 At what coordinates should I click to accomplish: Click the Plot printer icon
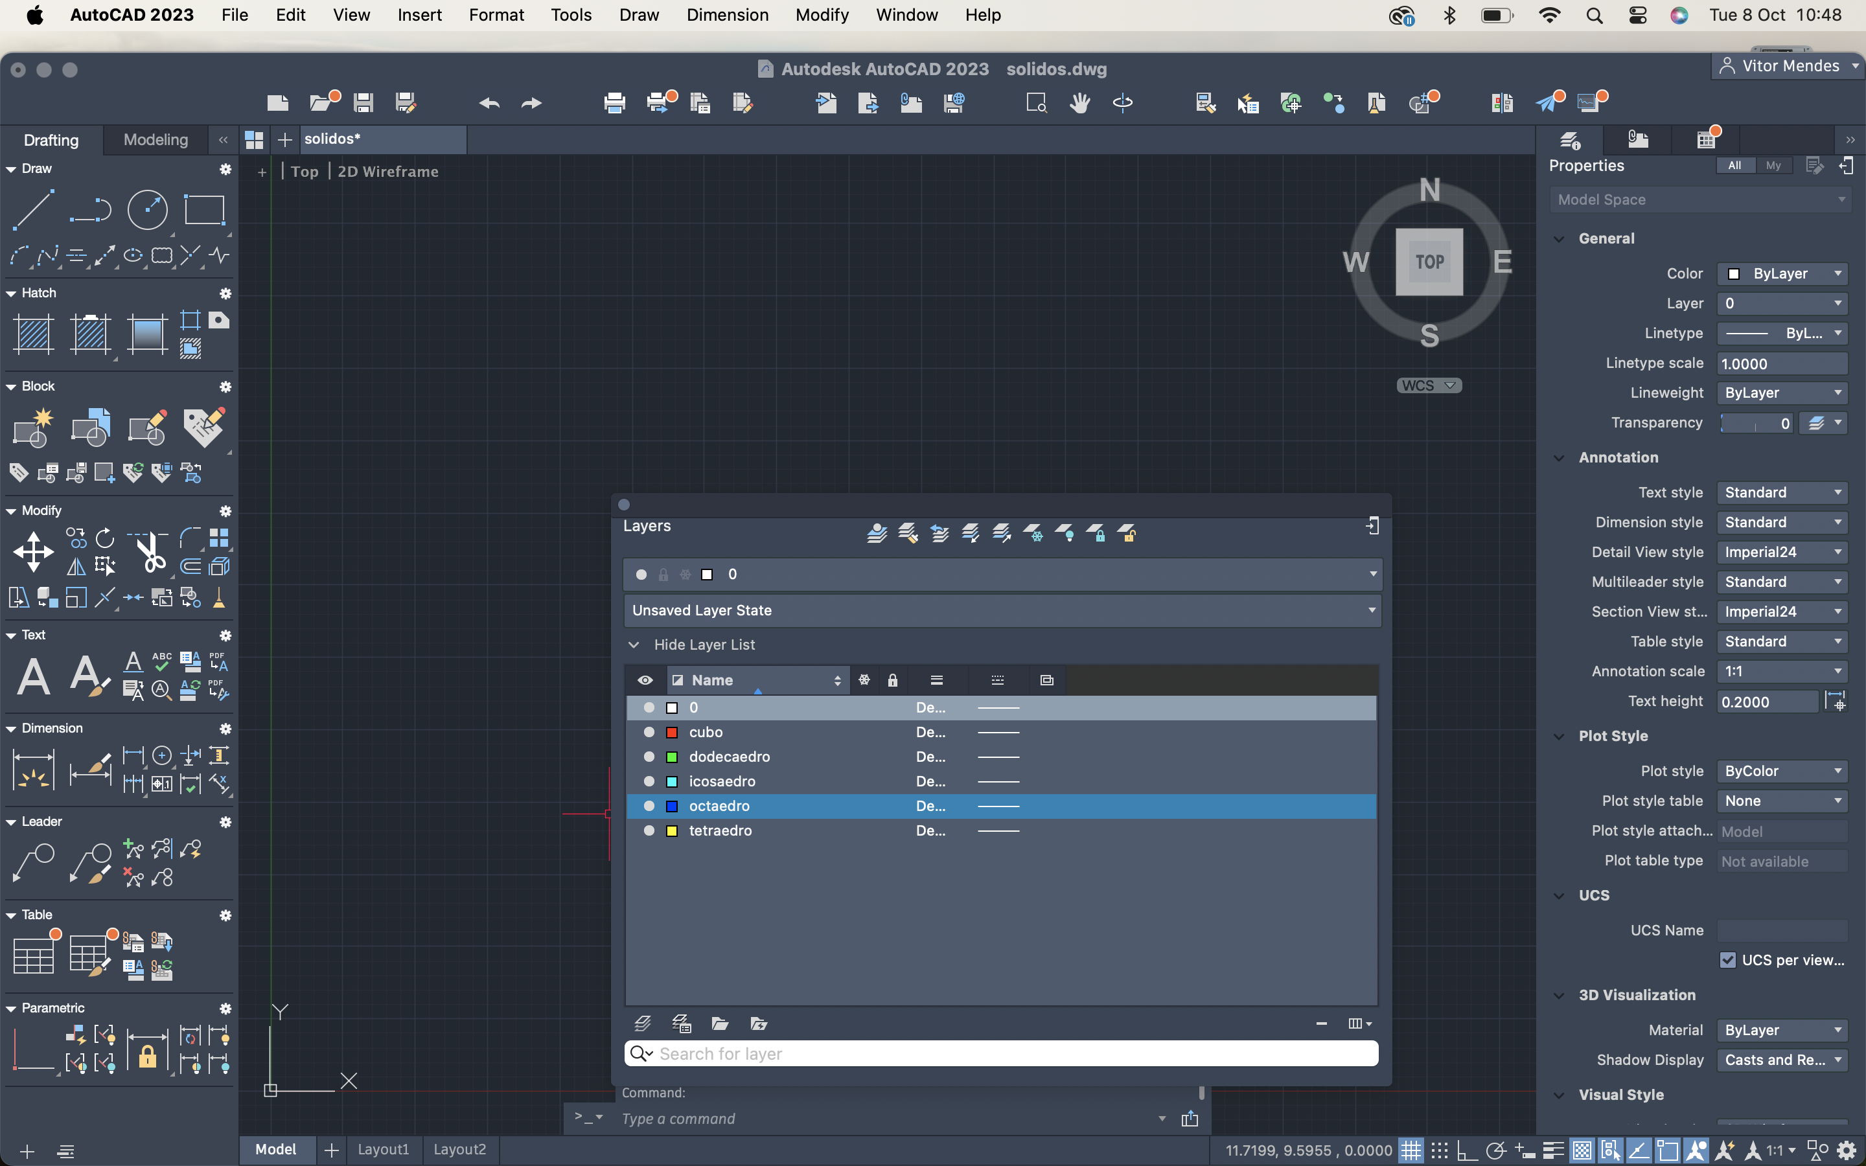point(614,102)
